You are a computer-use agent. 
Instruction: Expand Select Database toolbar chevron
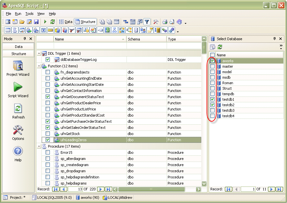click(281, 47)
